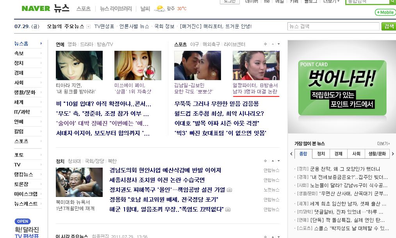396x238 pixels.
Task: Click the camera icon beside 해군 1함대 headline
Action: pyautogui.click(x=228, y=209)
